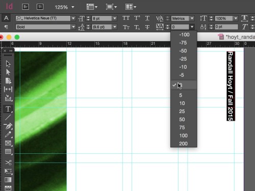
Task: Select the Content Collector tool
Action: pos(8,98)
